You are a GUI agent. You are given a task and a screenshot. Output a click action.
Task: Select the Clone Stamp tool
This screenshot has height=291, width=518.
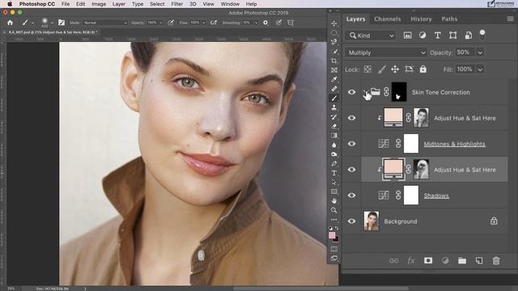pyautogui.click(x=334, y=108)
